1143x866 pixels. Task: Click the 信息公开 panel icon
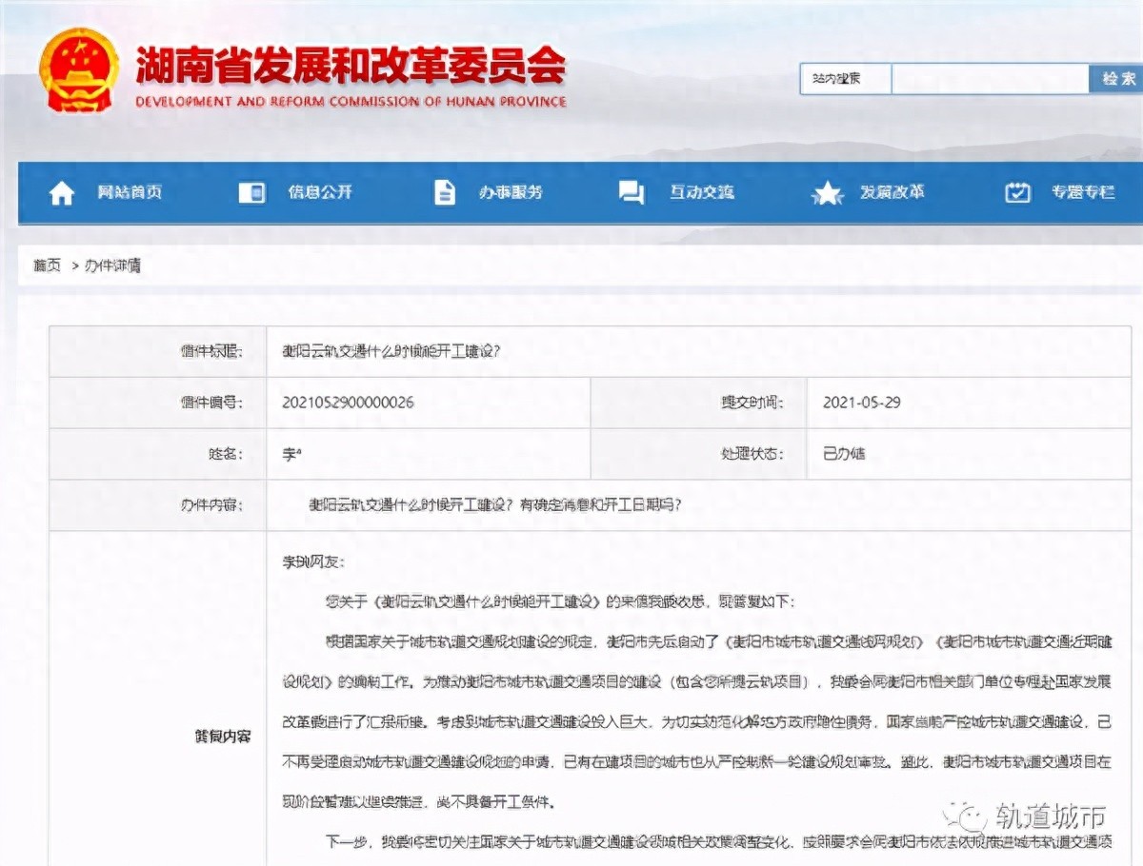[x=251, y=193]
